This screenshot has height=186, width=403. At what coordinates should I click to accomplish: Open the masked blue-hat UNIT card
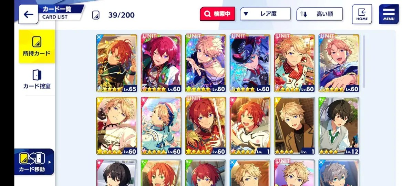(x=250, y=63)
